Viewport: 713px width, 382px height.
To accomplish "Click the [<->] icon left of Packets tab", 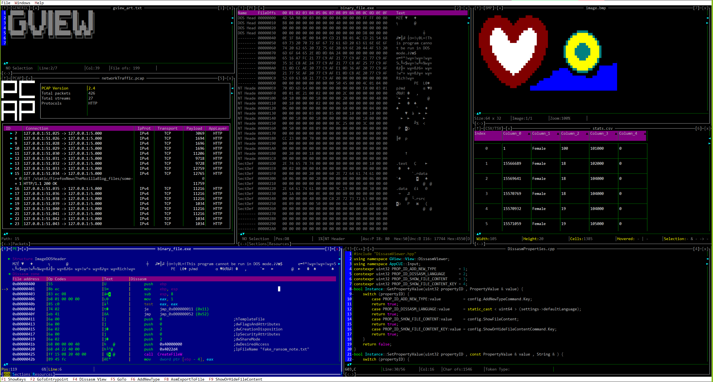I will (x=7, y=244).
